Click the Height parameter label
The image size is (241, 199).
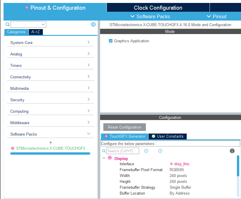click(x=125, y=181)
